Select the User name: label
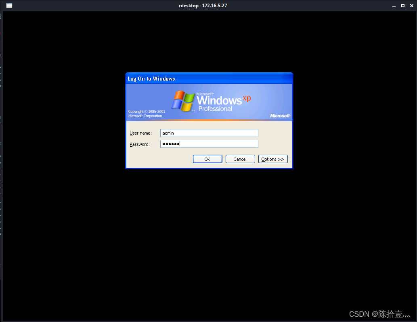Image resolution: width=417 pixels, height=322 pixels. tap(141, 133)
